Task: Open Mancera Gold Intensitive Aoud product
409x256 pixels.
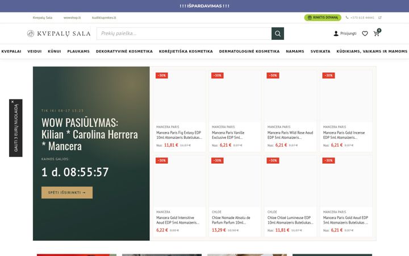Action: [178, 220]
